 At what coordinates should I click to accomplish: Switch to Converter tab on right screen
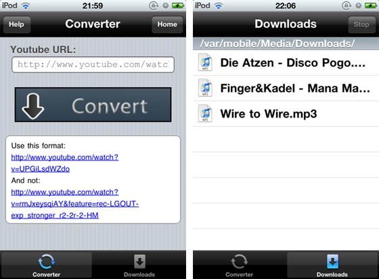click(240, 265)
